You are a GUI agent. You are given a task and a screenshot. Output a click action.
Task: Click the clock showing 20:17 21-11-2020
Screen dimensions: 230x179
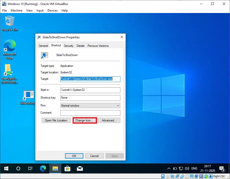(x=207, y=168)
